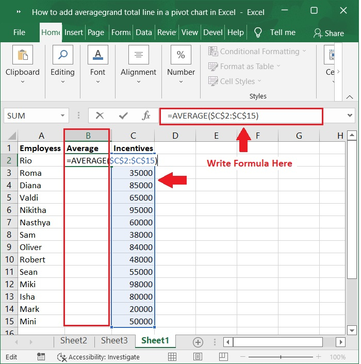Collapse the ribbon with the caret

(350, 97)
